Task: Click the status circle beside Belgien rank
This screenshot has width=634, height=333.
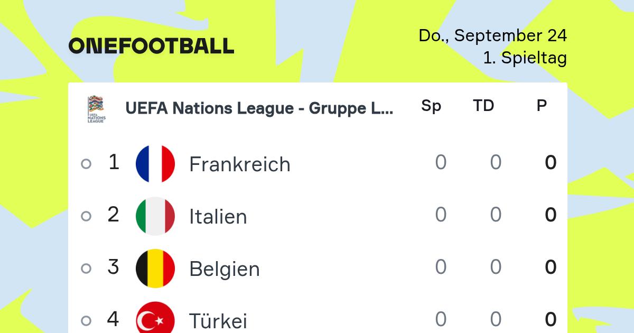Action: 86,269
